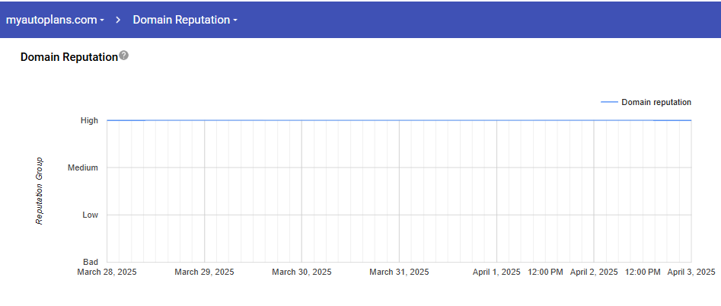Click the Low label on the y-axis

pyautogui.click(x=90, y=215)
